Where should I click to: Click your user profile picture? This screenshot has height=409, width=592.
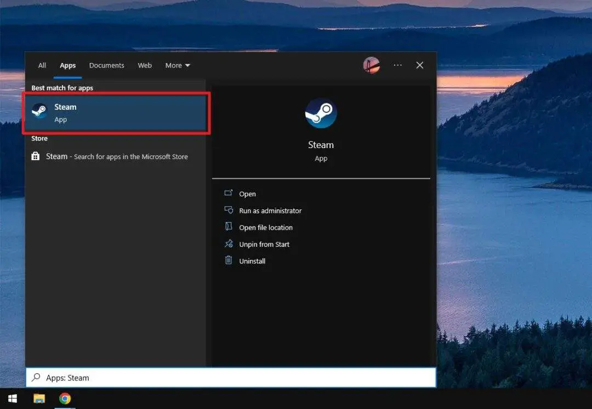372,65
